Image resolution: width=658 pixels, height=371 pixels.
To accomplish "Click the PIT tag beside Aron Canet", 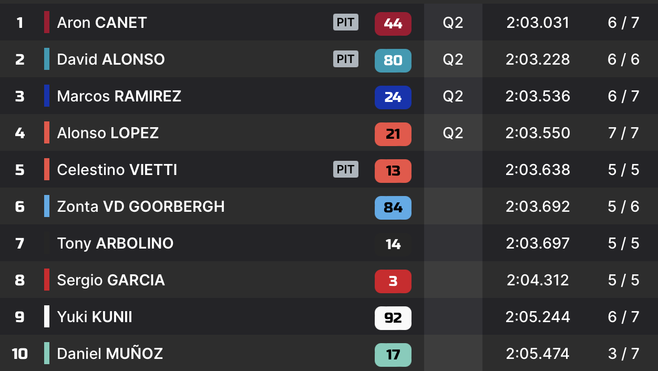I will 345,22.
